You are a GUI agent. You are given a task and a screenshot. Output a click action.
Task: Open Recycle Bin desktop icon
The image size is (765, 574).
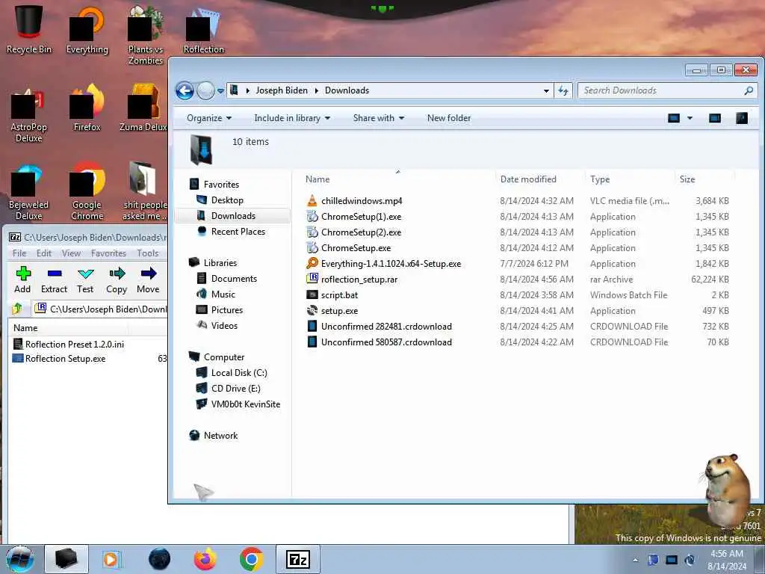[29, 30]
